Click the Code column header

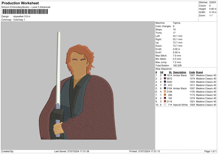pyautogui.click(x=192, y=72)
